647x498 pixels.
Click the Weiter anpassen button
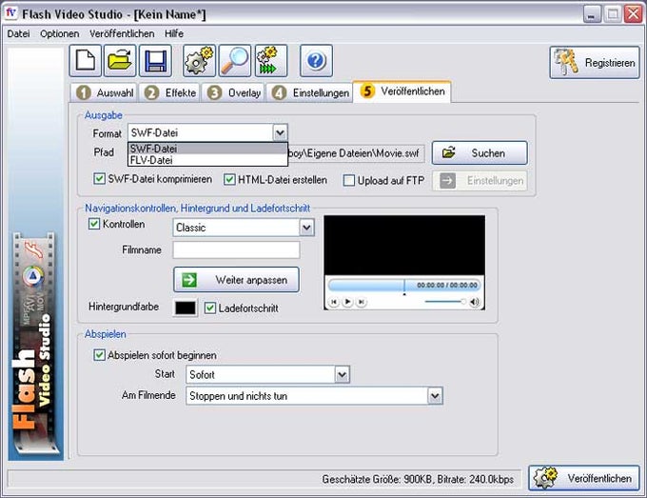236,280
